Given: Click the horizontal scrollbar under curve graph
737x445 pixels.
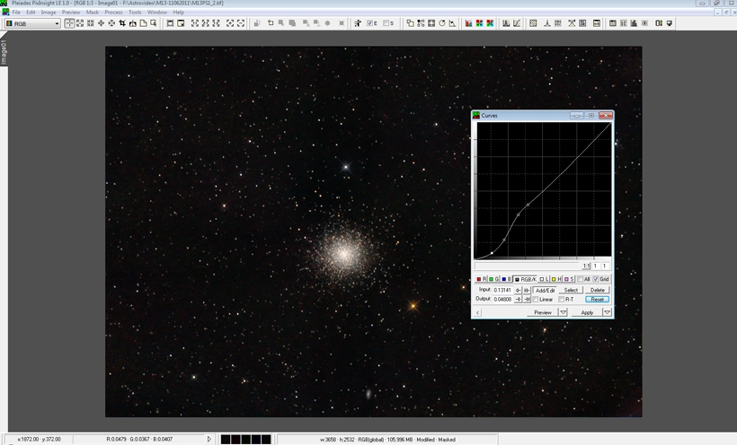Looking at the screenshot, I should click(528, 266).
